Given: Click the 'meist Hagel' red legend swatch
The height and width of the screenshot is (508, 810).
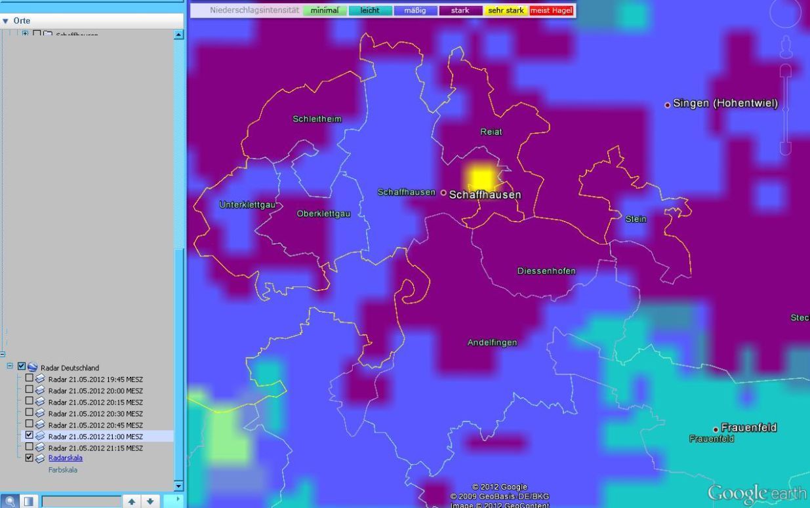Looking at the screenshot, I should pyautogui.click(x=551, y=10).
